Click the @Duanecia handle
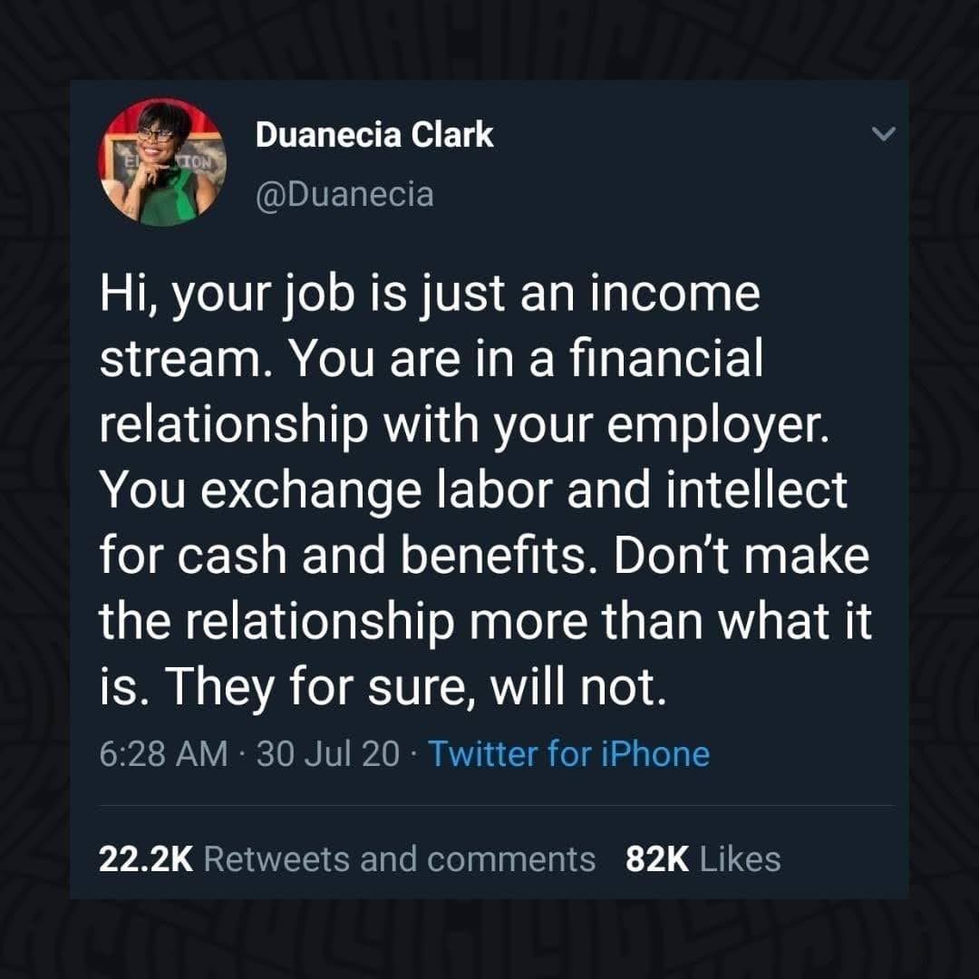 click(x=344, y=194)
